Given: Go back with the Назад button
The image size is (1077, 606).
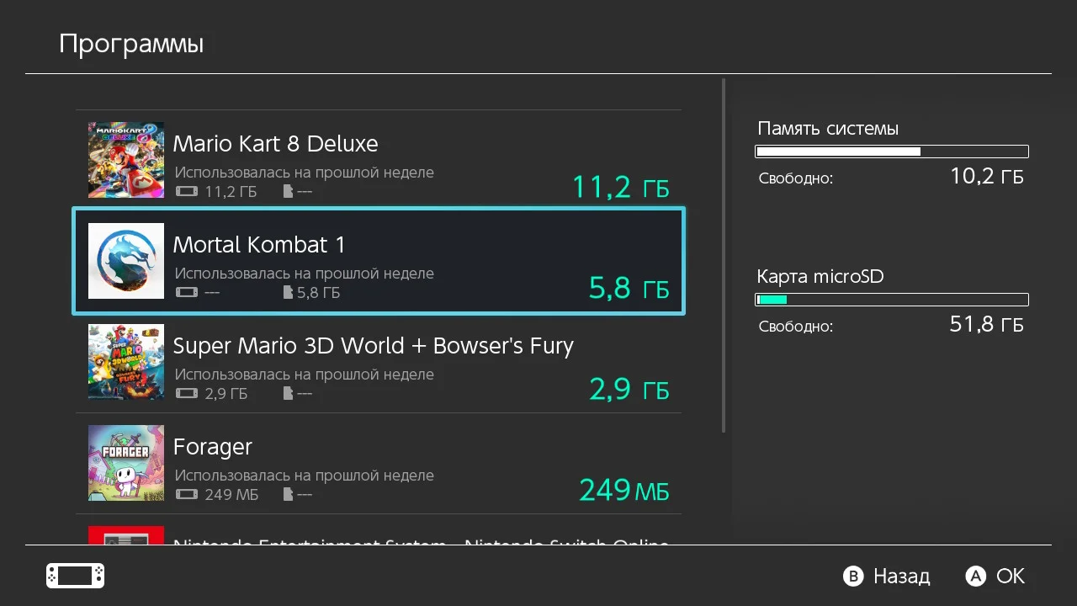Looking at the screenshot, I should pyautogui.click(x=888, y=577).
